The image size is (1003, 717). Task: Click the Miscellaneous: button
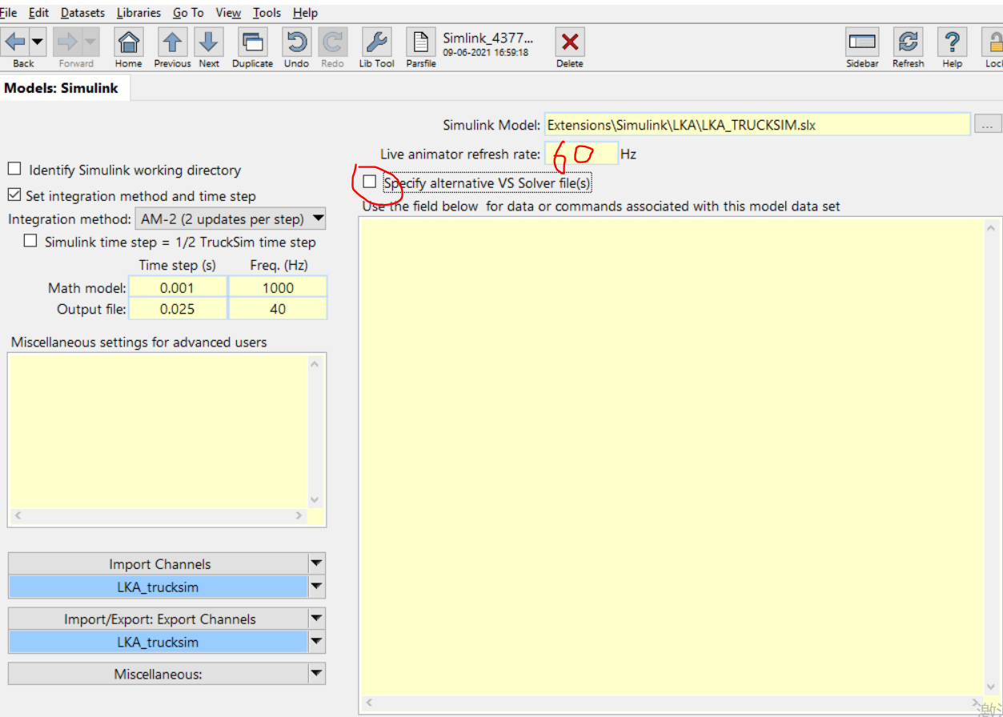pyautogui.click(x=159, y=674)
